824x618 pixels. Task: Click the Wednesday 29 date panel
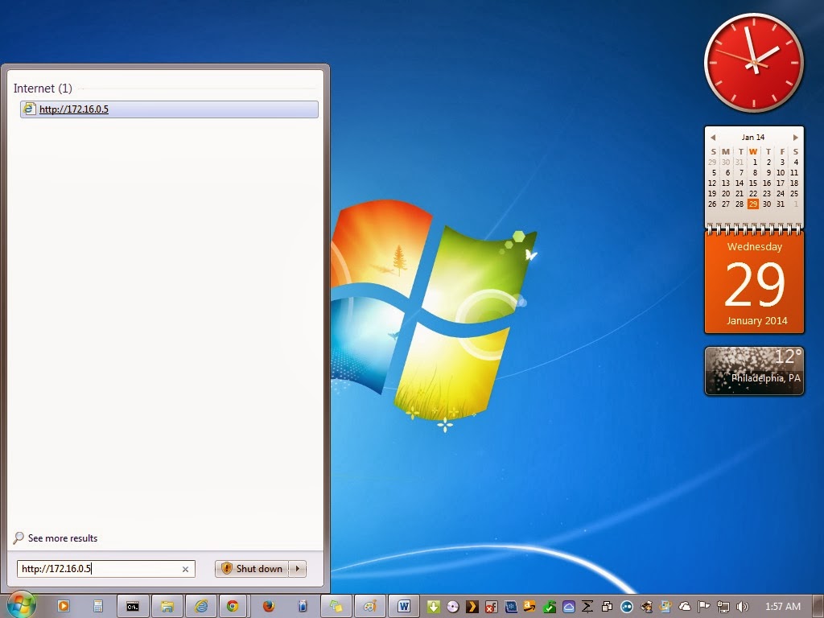pos(754,282)
